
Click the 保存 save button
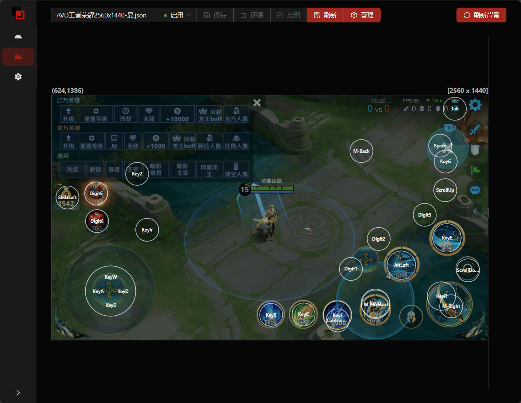point(215,15)
